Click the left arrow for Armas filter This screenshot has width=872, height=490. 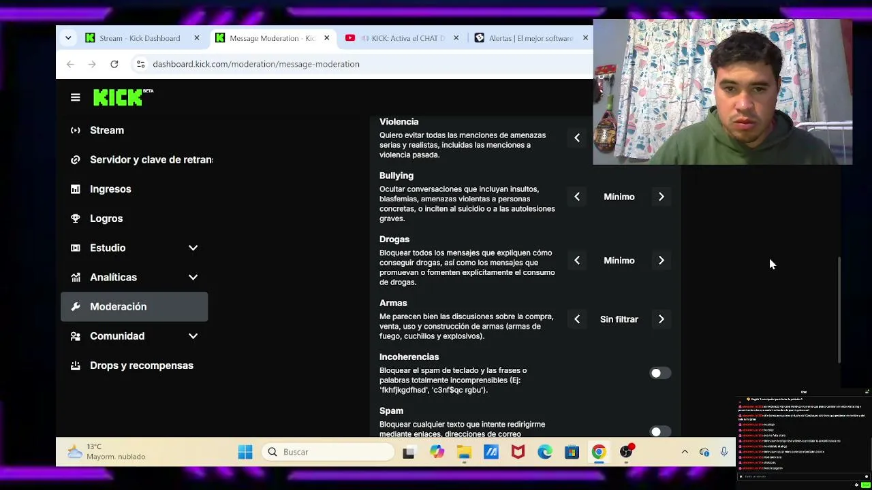coord(577,319)
